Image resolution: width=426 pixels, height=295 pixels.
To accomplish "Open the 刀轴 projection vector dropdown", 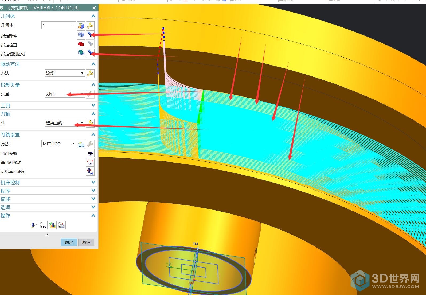I will pyautogui.click(x=65, y=94).
